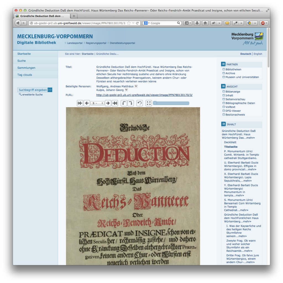The image size is (283, 283).
Task: Open a new browser tab
Action: pos(74,16)
